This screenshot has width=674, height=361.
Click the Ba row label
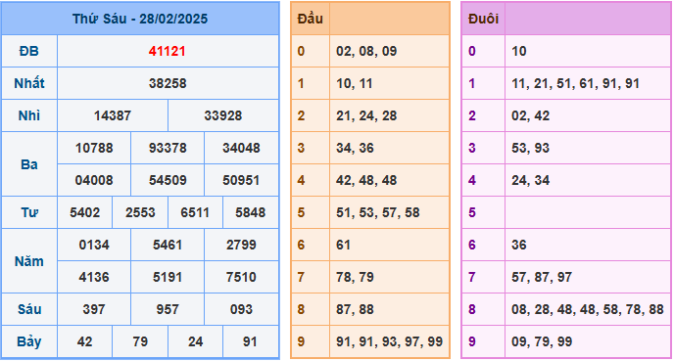(x=29, y=164)
